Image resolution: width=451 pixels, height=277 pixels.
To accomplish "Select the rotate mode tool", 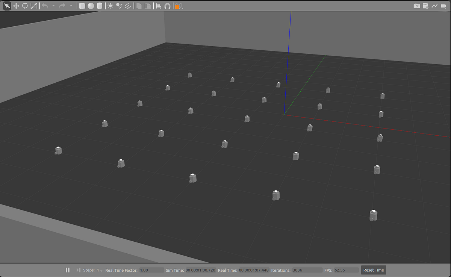I will [x=25, y=6].
